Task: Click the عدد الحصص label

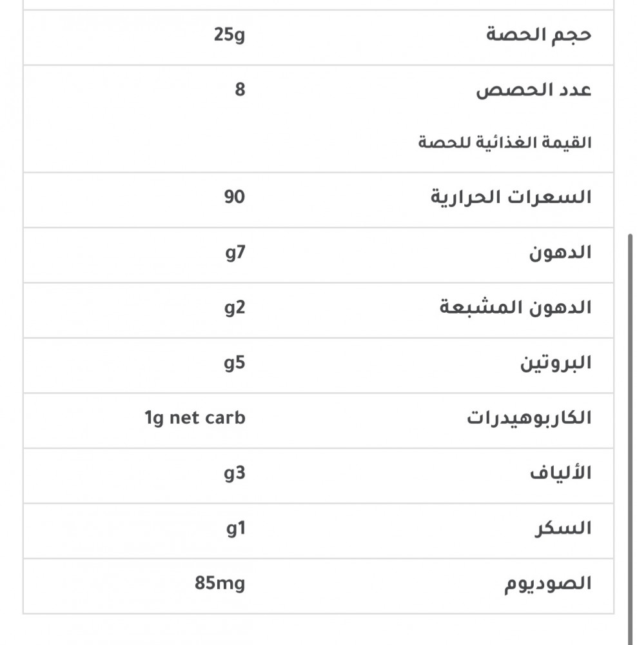Action: point(534,90)
